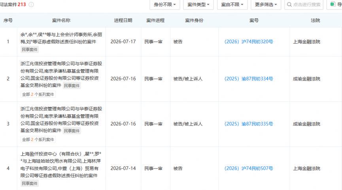This screenshot has height=190, width=342.
Task: Click 成渝金融法院 in row 3
Action: [x=306, y=124]
